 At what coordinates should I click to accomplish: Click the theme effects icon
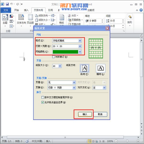tap(11, 26)
